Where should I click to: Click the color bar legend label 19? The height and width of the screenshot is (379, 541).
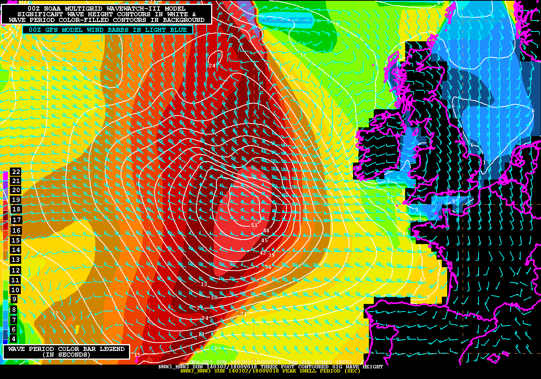pyautogui.click(x=16, y=200)
